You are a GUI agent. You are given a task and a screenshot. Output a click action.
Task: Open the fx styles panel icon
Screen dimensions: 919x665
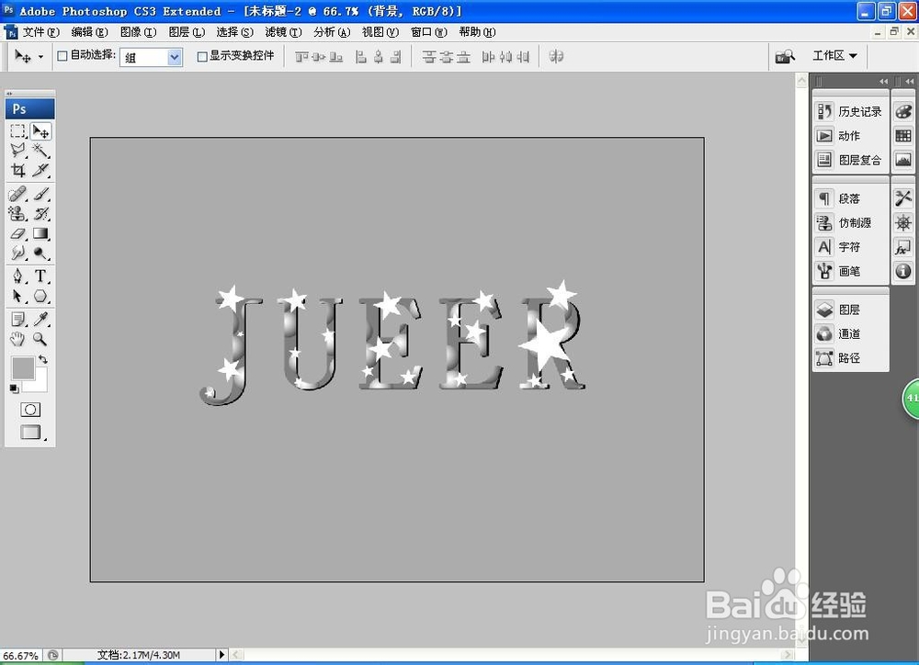pyautogui.click(x=903, y=247)
